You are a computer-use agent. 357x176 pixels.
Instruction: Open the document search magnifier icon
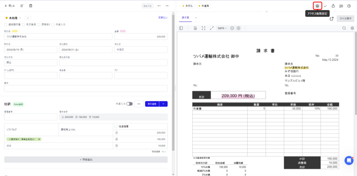[344, 28]
